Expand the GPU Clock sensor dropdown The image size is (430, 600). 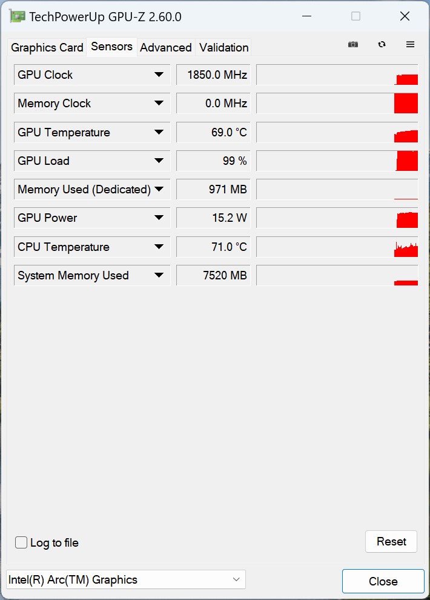point(159,75)
